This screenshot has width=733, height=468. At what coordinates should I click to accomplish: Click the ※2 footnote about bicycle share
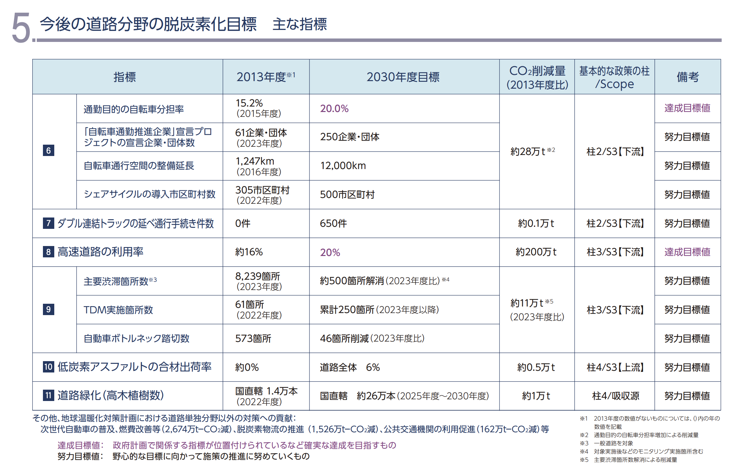tap(639, 435)
